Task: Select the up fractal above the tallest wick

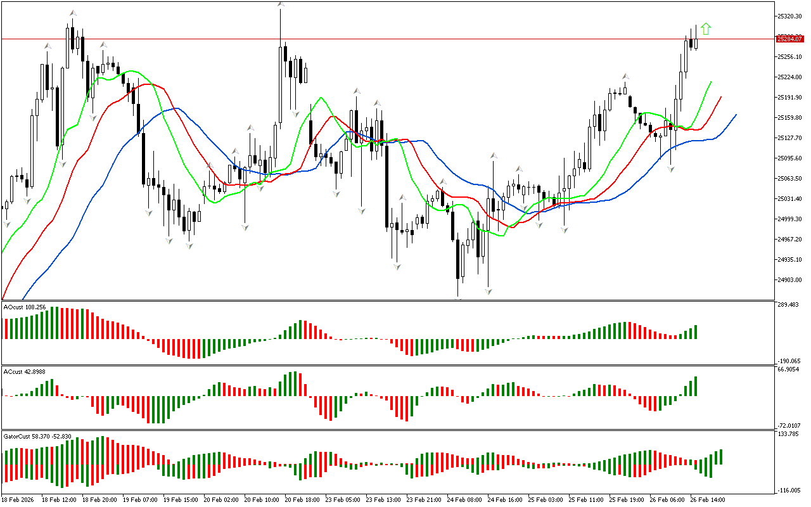Action: point(281,5)
